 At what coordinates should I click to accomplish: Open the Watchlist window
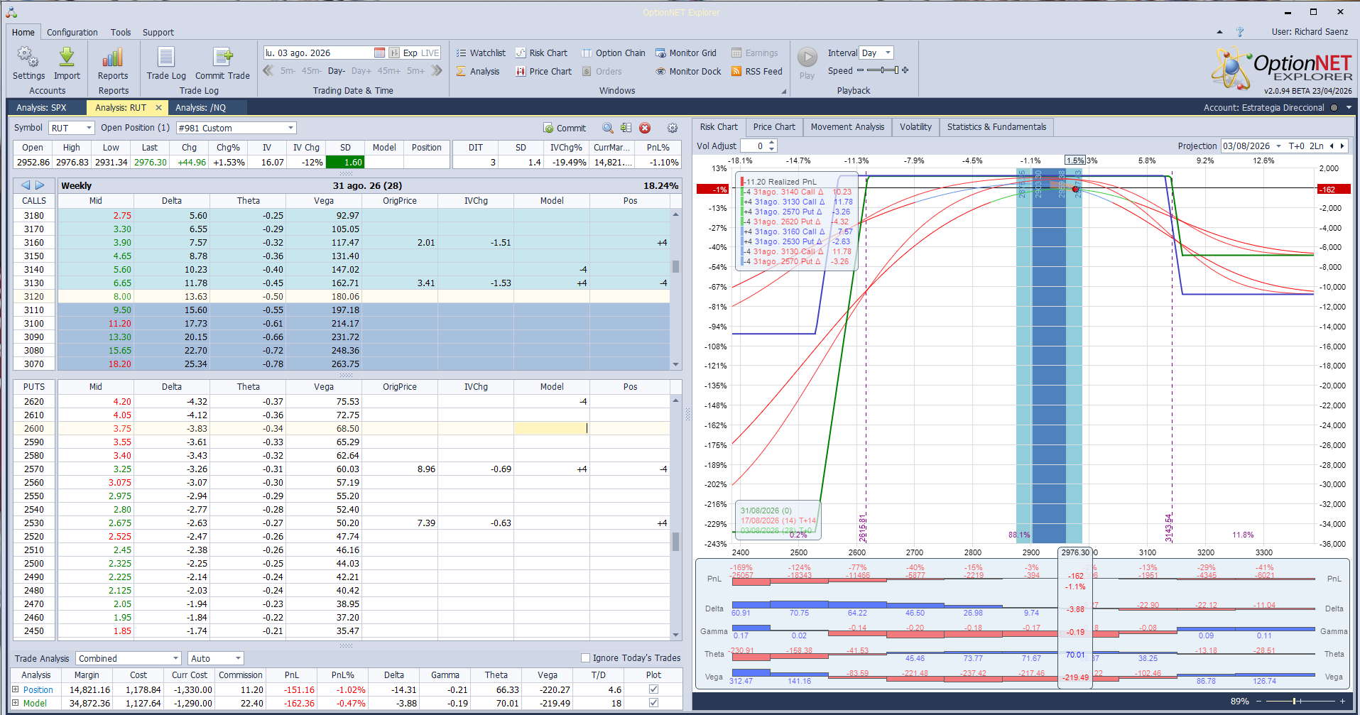(x=481, y=53)
